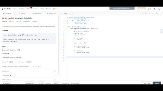Open the Problems list button
The image size is (163, 91).
pyautogui.click(x=7, y=83)
